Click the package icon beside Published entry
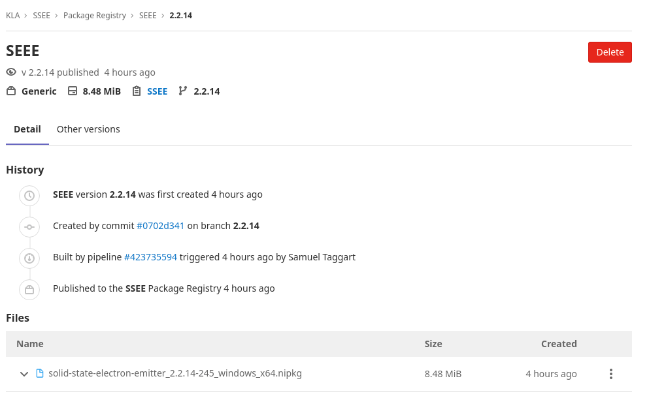 coord(29,290)
